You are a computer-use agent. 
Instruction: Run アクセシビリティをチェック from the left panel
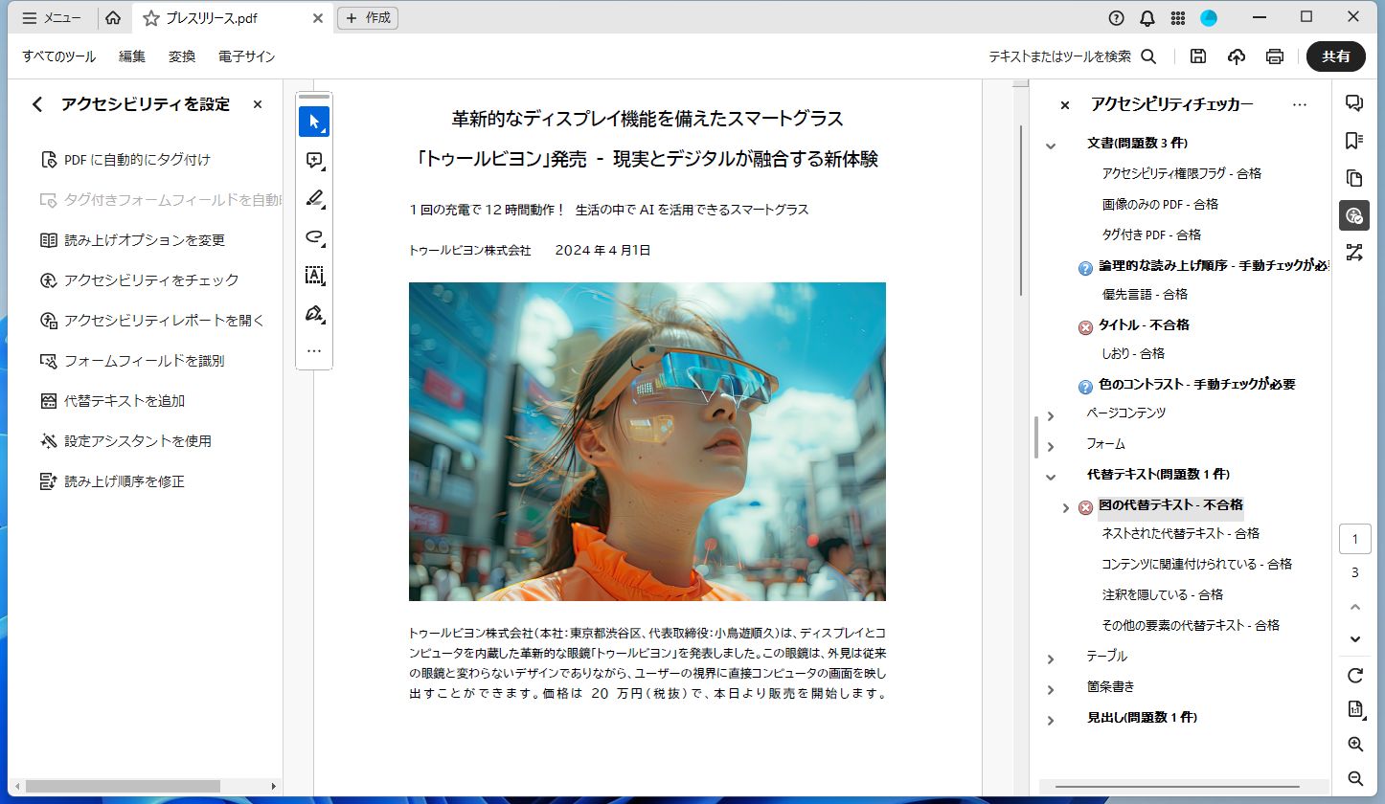point(142,279)
